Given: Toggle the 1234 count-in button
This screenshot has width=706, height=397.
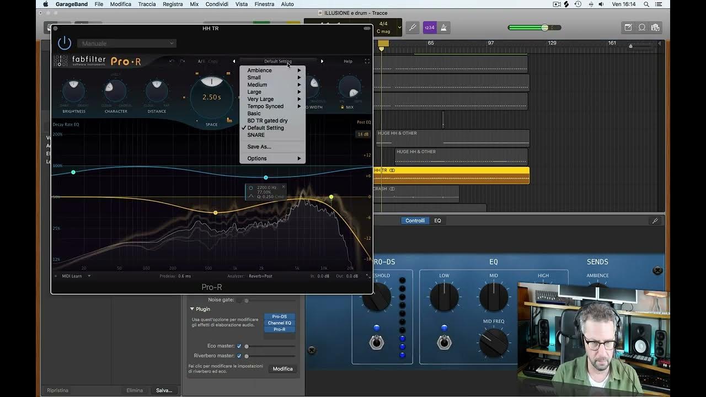Looking at the screenshot, I should [429, 27].
